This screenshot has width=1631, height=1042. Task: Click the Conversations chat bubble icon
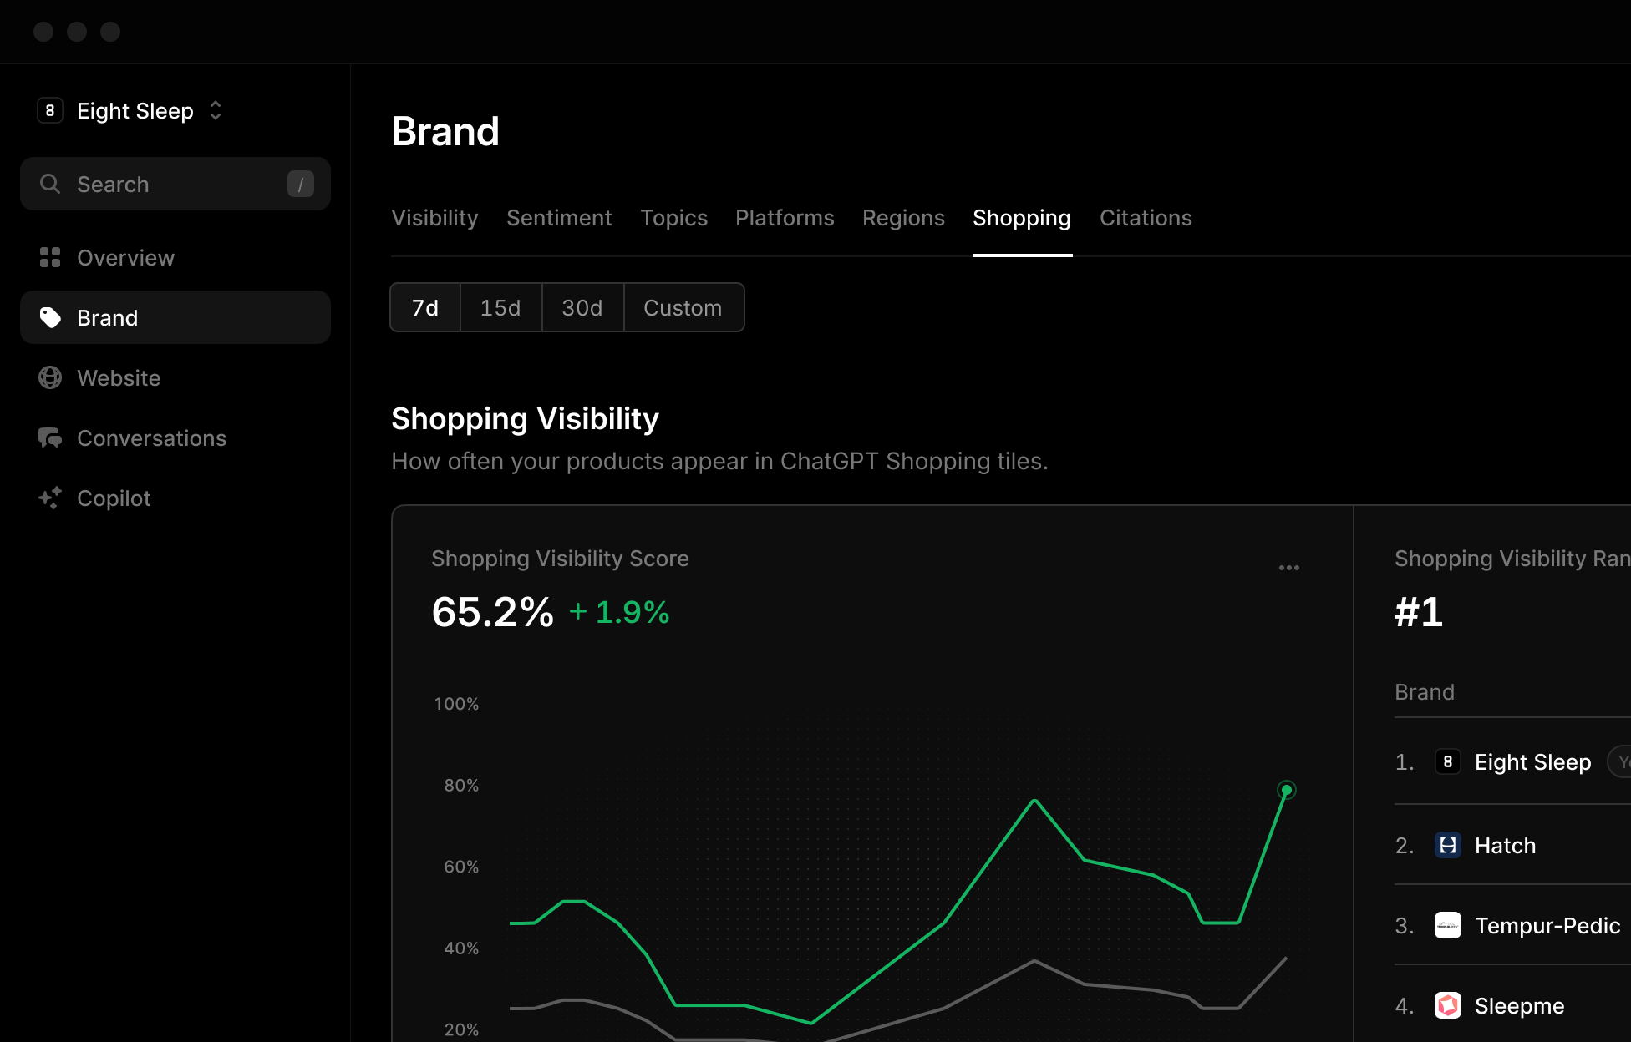click(50, 438)
